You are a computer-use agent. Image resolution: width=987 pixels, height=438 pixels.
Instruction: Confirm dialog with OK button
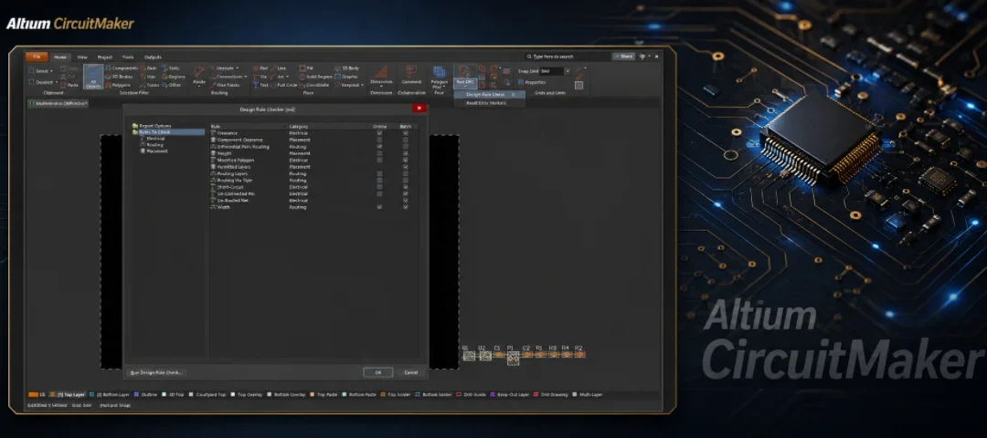point(378,372)
